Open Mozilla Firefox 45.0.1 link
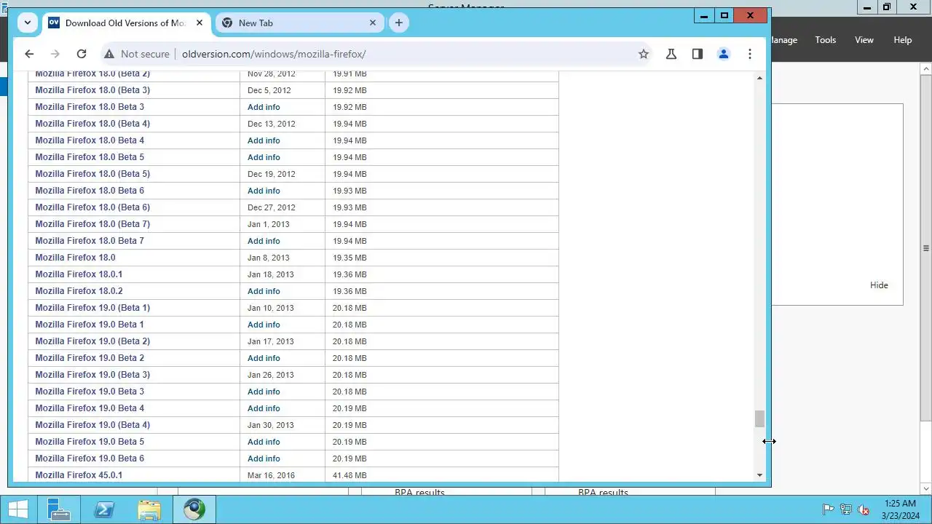This screenshot has width=932, height=524. 79,475
